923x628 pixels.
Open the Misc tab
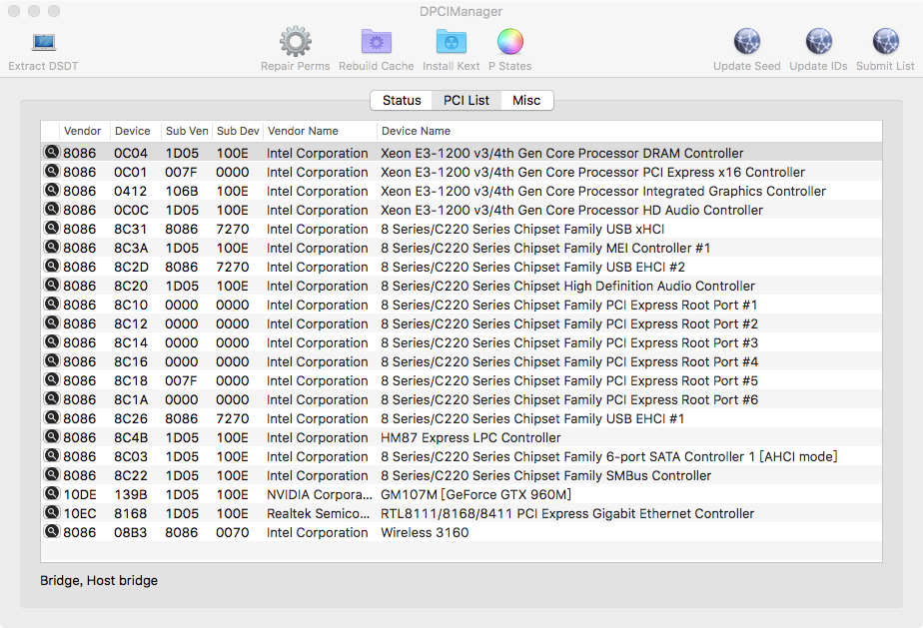pyautogui.click(x=526, y=101)
